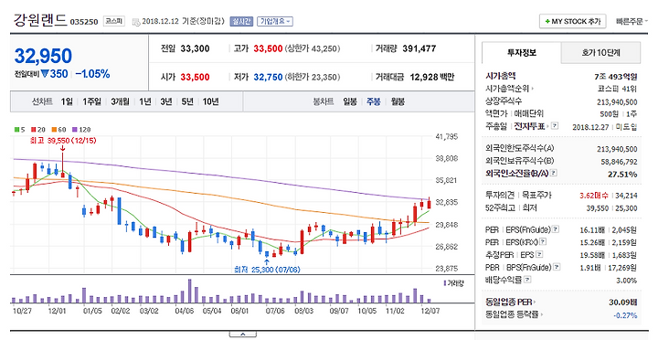Click the 12/07 date label on chart axis
This screenshot has width=658, height=340.
[x=430, y=311]
